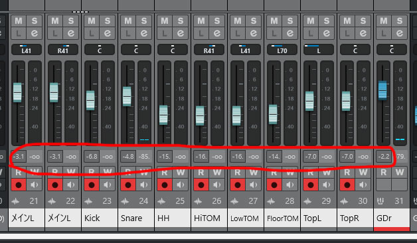The height and width of the screenshot is (243, 417).
Task: Click audio track icon on channel 26
Action: (x=198, y=201)
